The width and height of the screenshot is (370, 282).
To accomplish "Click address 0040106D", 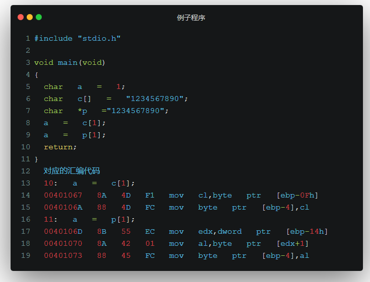I will point(63,232).
